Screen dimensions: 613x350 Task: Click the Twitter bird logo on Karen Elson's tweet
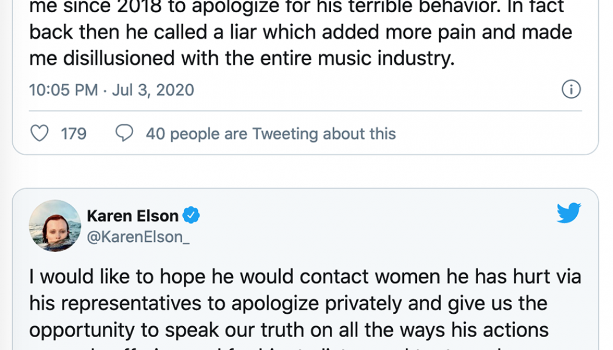coord(569,213)
